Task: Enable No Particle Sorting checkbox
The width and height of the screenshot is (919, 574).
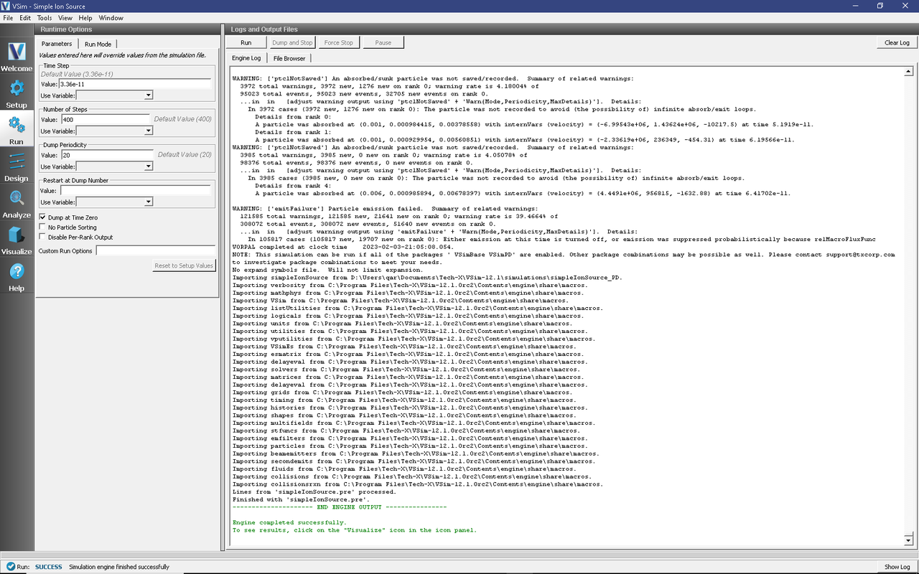Action: coord(42,227)
